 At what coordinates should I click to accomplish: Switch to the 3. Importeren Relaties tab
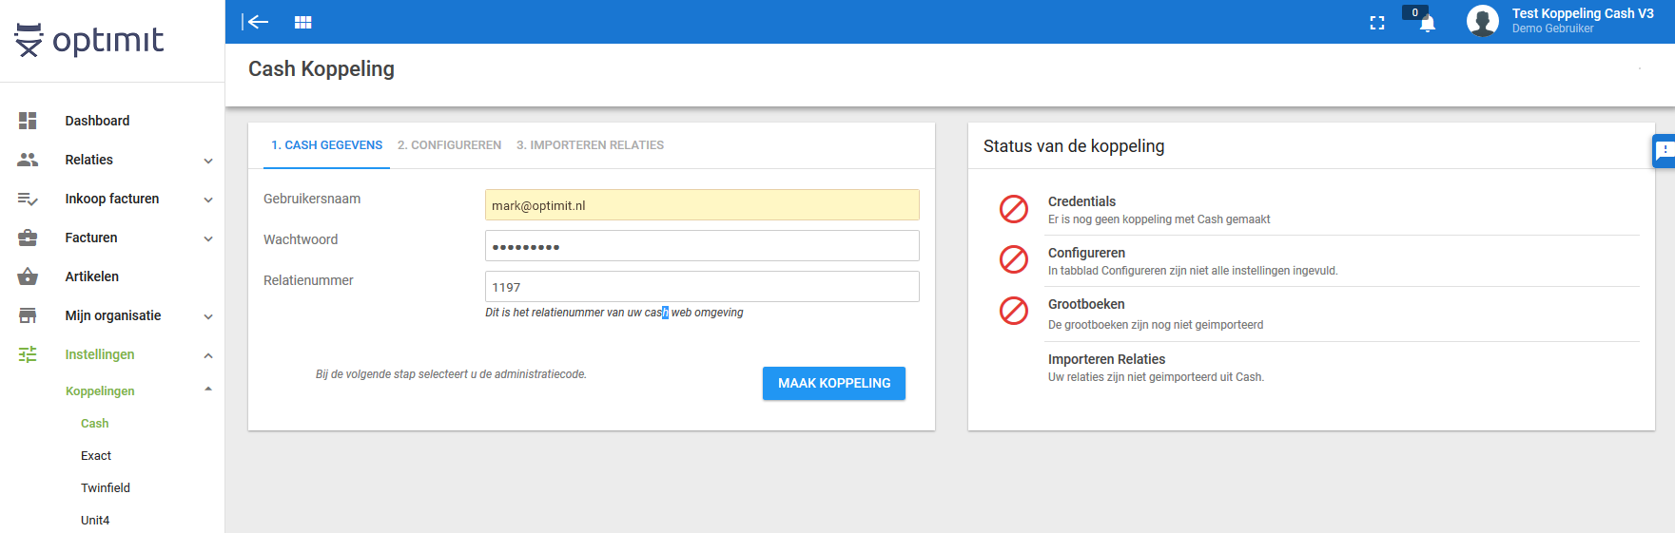(590, 145)
